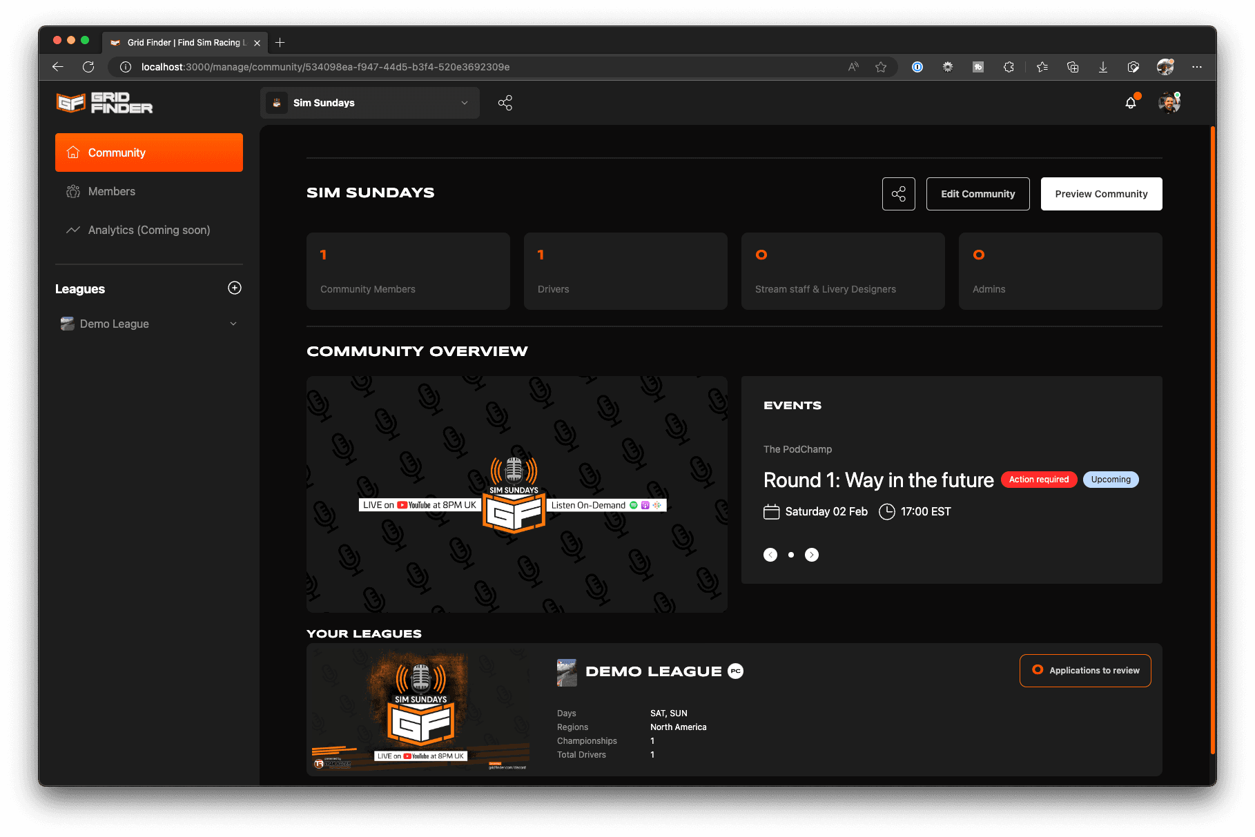
Task: Click the calendar icon next to Saturday 02 Feb
Action: click(771, 511)
